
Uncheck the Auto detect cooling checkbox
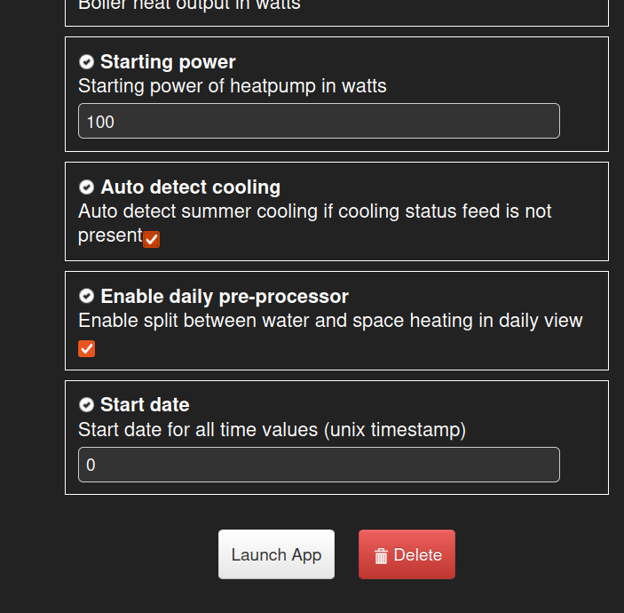pos(151,239)
